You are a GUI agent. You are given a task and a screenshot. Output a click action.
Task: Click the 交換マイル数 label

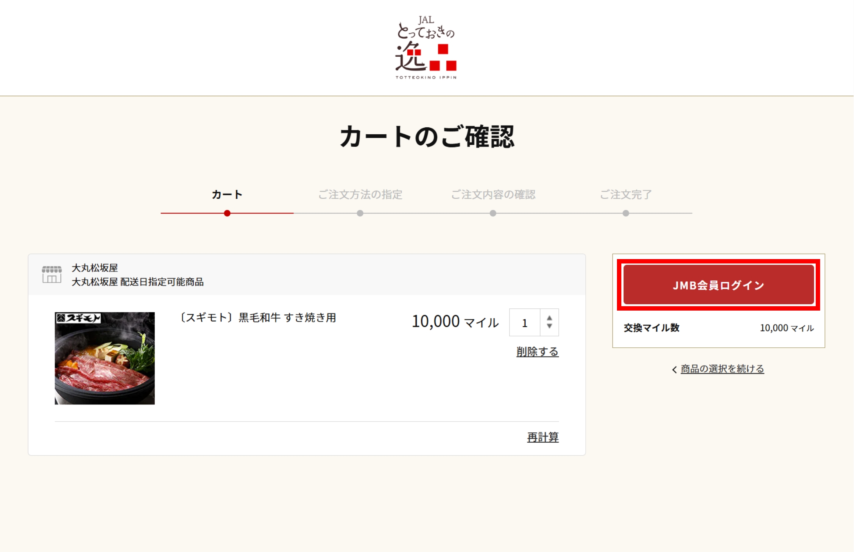(652, 328)
